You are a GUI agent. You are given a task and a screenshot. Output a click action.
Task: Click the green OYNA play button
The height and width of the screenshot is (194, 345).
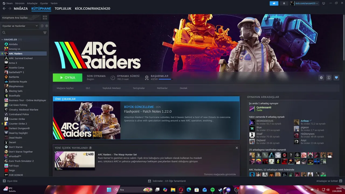click(x=68, y=78)
